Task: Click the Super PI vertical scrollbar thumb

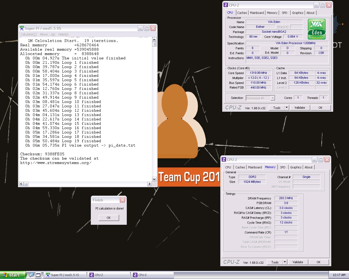Action: 154,44
